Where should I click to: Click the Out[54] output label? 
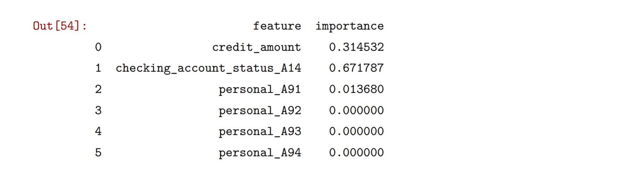tap(60, 26)
